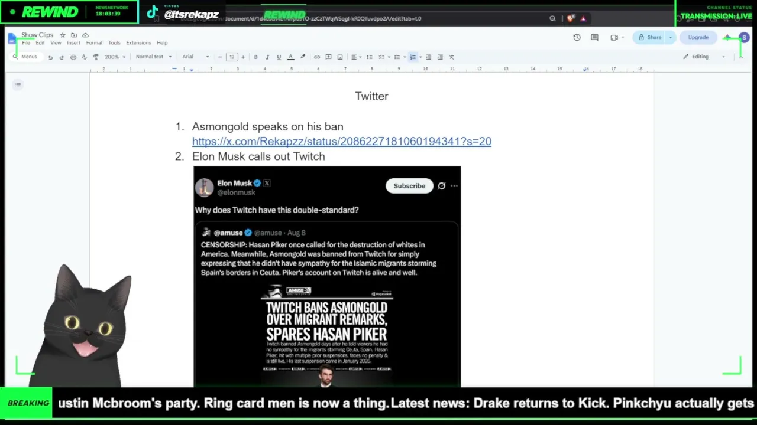The width and height of the screenshot is (757, 425).
Task: Run spelling and grammar check
Action: click(84, 57)
